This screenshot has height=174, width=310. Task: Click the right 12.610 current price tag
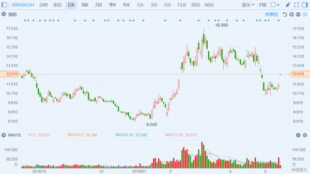pyautogui.click(x=299, y=74)
